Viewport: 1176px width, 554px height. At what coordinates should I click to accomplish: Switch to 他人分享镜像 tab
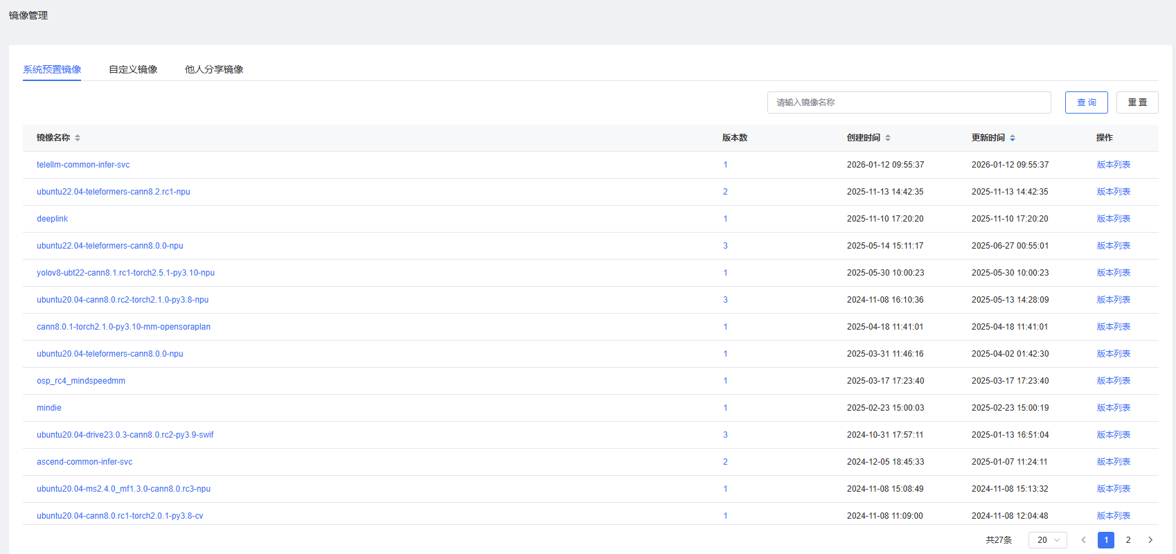pyautogui.click(x=214, y=69)
